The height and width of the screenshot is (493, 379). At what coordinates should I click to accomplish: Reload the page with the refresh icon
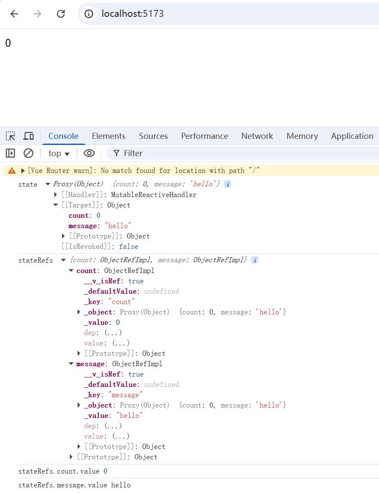(61, 14)
